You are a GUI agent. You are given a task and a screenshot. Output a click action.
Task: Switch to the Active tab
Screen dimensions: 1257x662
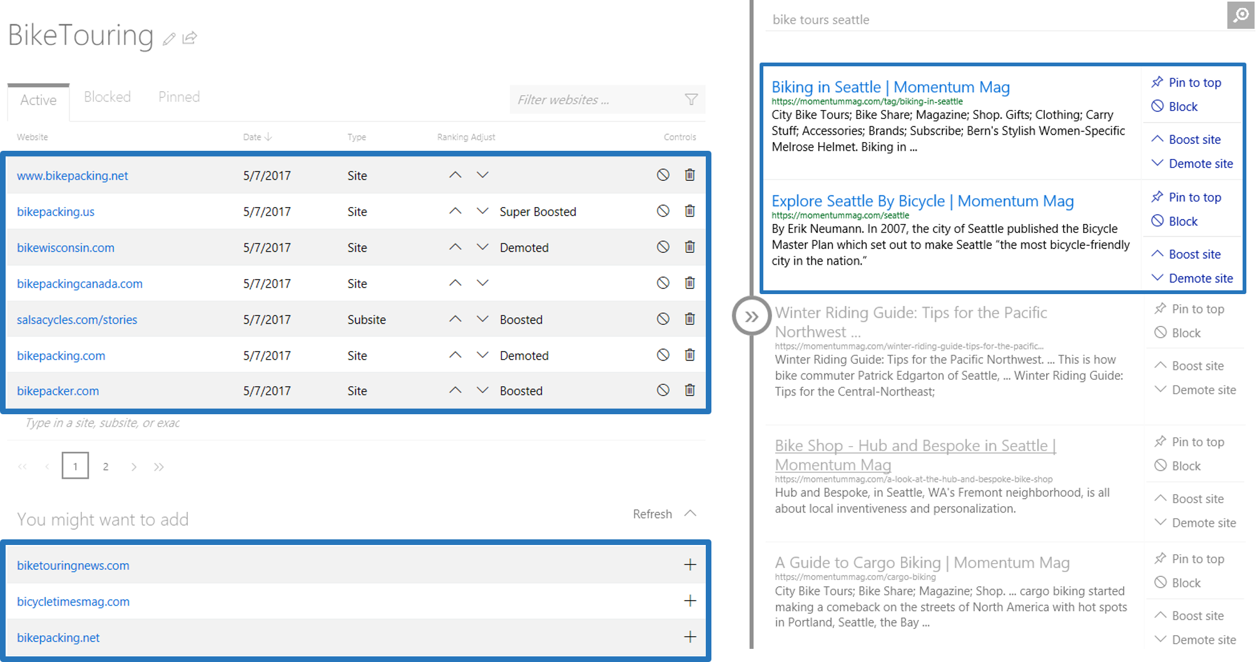coord(38,100)
